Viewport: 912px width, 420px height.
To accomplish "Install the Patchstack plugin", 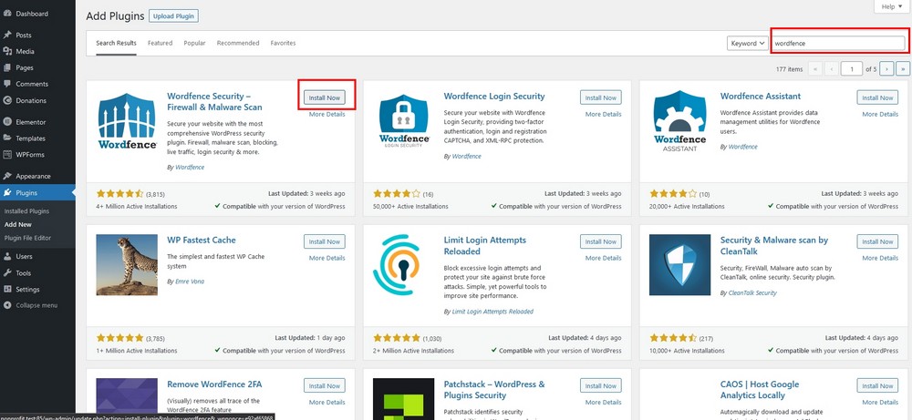I will point(601,385).
